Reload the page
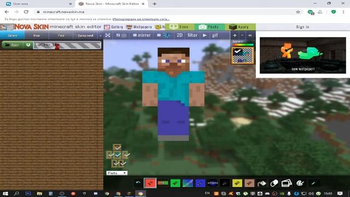The height and width of the screenshot is (197, 350). (x=26, y=12)
